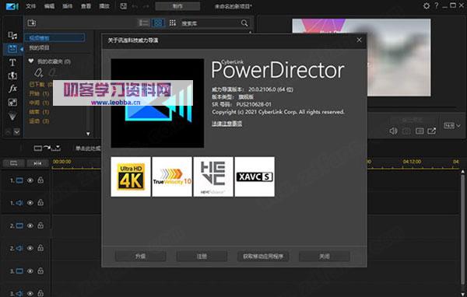
Task: Click the preview snapshot camera icon
Action: pyautogui.click(x=406, y=131)
